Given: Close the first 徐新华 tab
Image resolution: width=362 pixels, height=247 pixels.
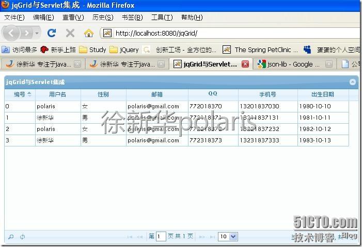Looking at the screenshot, I should click(x=77, y=64).
